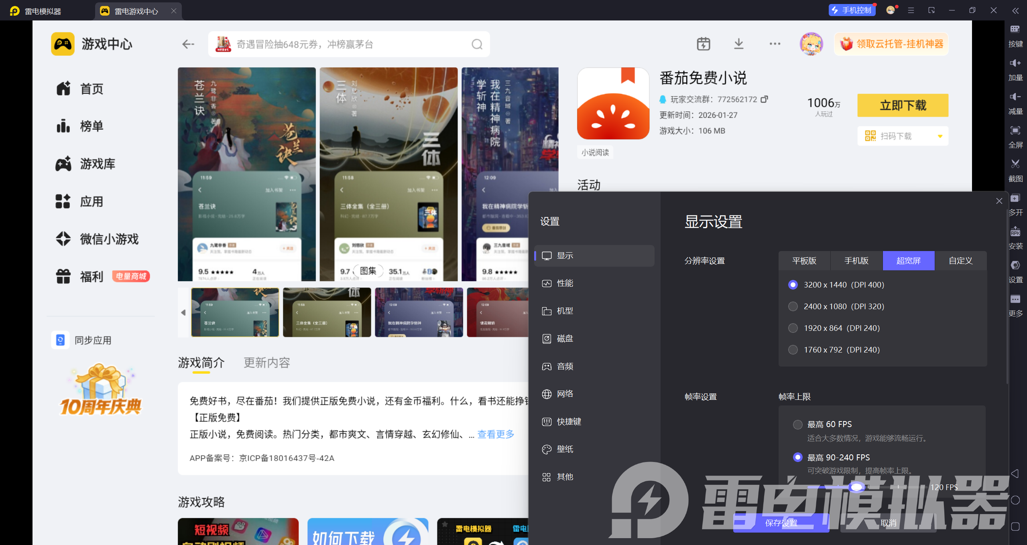Click the volume up (加量) icon
The width and height of the screenshot is (1027, 545).
(x=1015, y=63)
